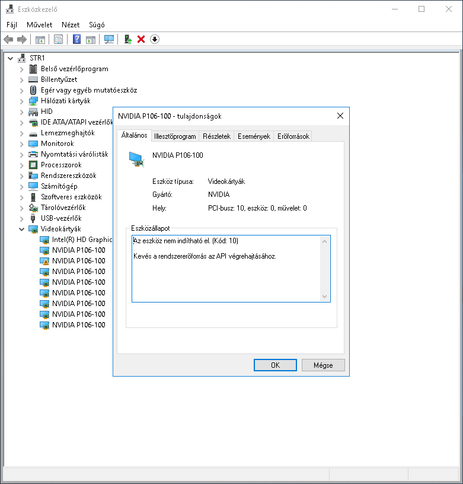Click the update driver green arrow icon
This screenshot has height=484, width=463.
tap(127, 40)
